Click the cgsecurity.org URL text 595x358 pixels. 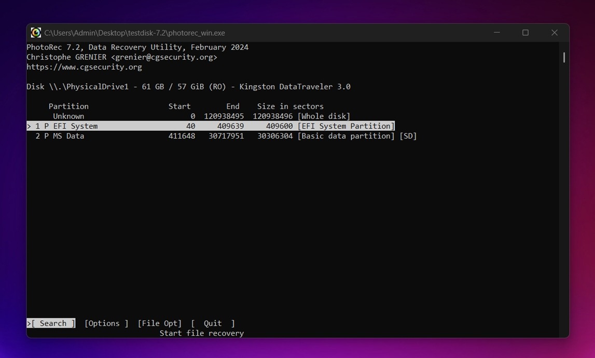pyautogui.click(x=84, y=67)
